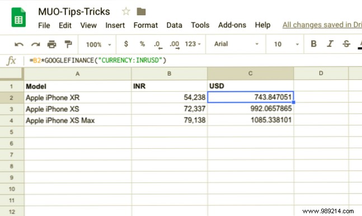Click the Print icon

51,44
